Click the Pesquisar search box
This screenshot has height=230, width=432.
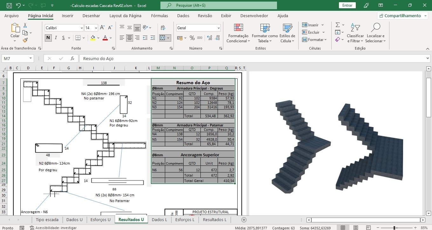click(x=219, y=5)
